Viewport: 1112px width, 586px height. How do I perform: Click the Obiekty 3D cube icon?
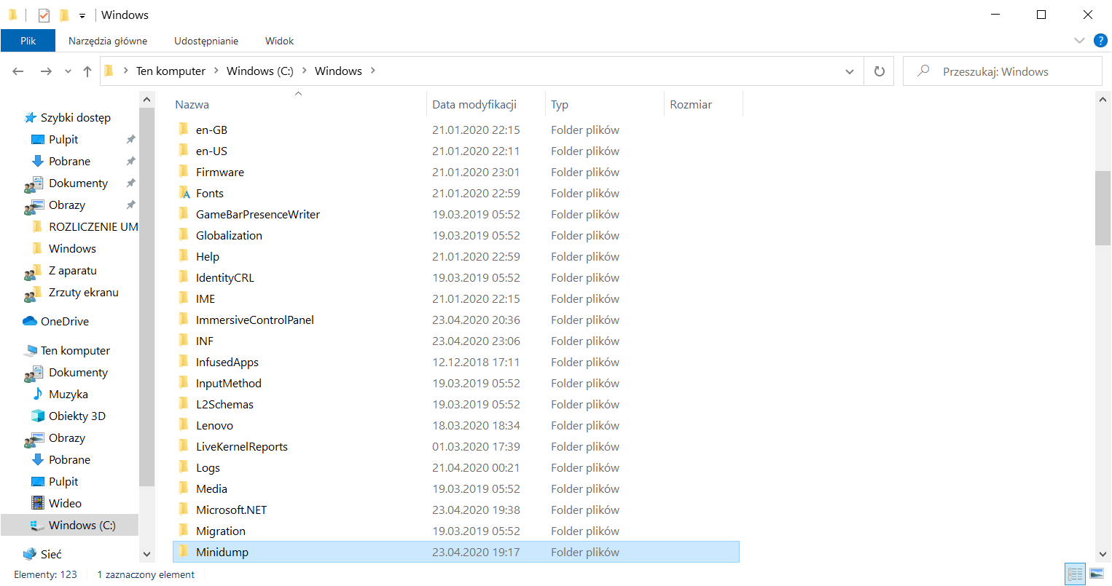click(x=38, y=416)
